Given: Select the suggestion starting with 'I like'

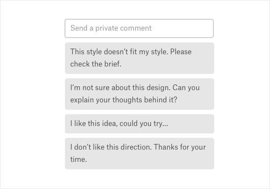Looking at the screenshot, I should [139, 124].
